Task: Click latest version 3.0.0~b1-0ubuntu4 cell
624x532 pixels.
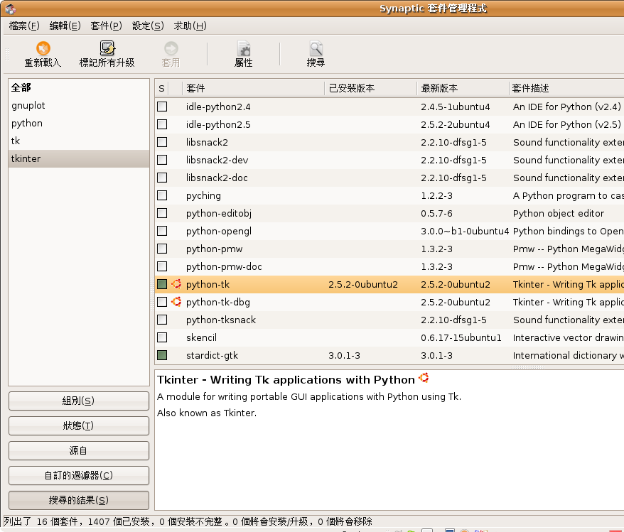Action: (x=465, y=231)
